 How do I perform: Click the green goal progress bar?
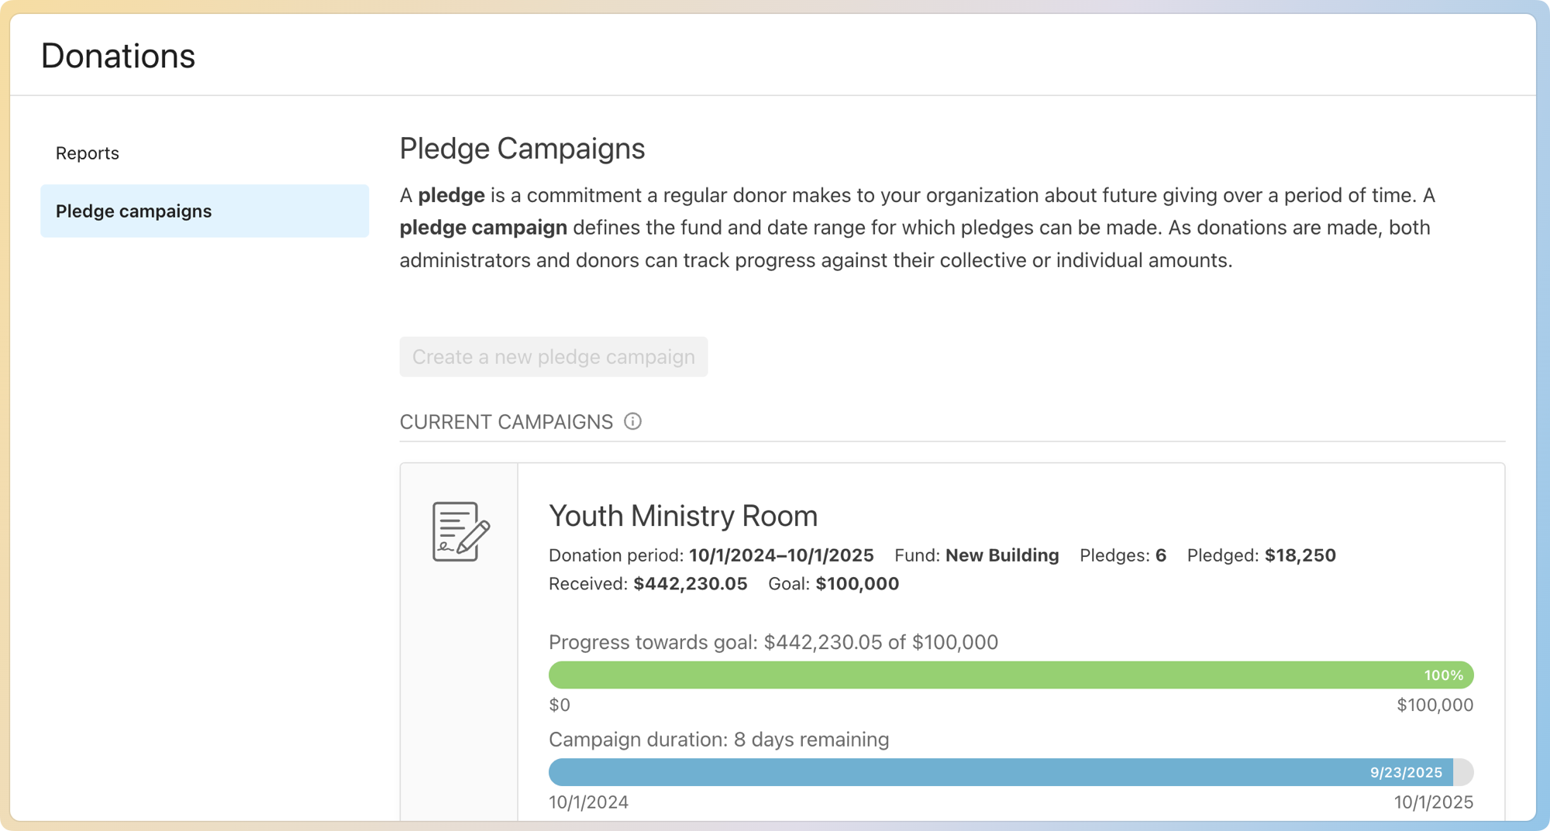coord(930,675)
